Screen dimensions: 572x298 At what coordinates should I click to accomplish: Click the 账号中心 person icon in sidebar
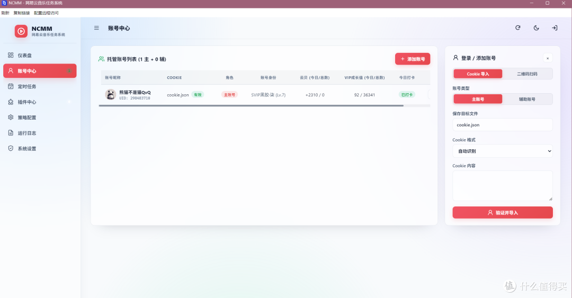coord(11,71)
